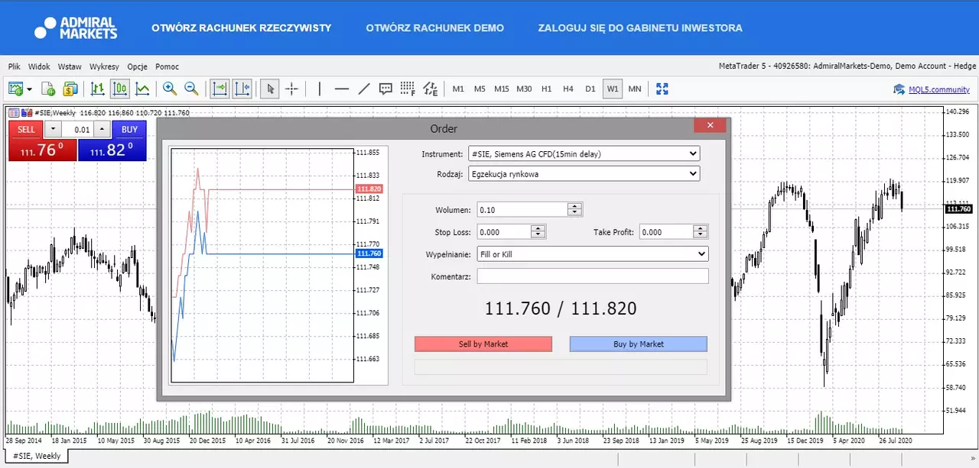This screenshot has height=468, width=979.
Task: Switch chart to bar chart mode
Action: tap(97, 89)
